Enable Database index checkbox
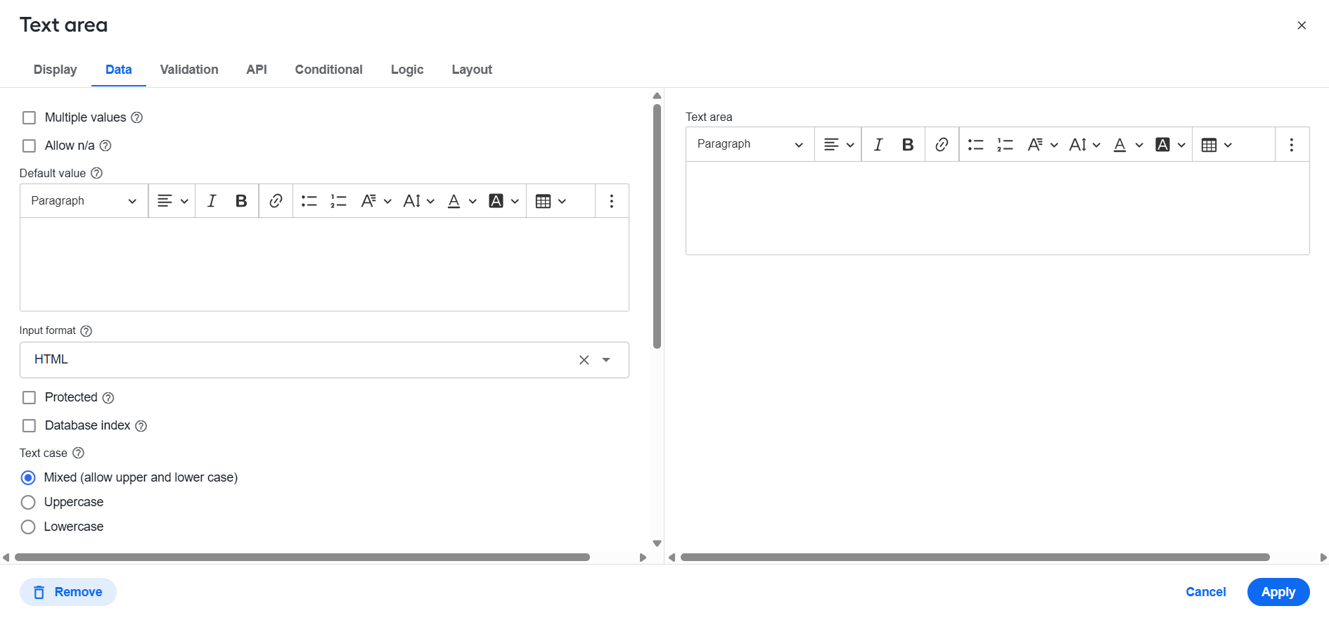The width and height of the screenshot is (1329, 618). [29, 425]
